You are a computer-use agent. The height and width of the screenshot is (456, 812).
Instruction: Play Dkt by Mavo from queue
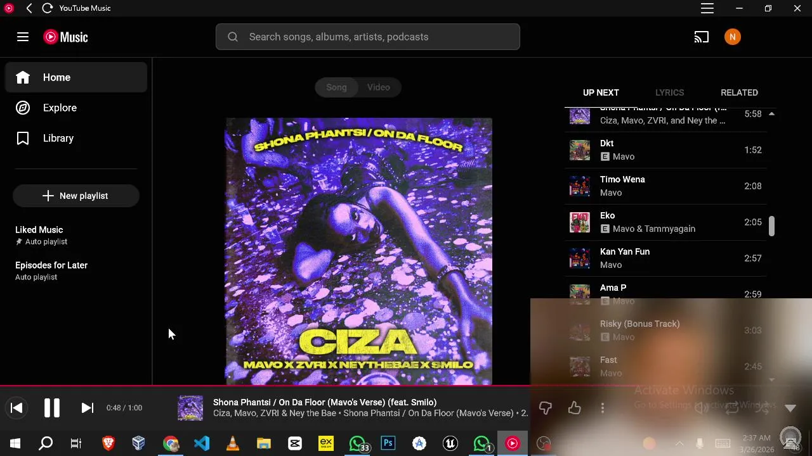[665, 150]
